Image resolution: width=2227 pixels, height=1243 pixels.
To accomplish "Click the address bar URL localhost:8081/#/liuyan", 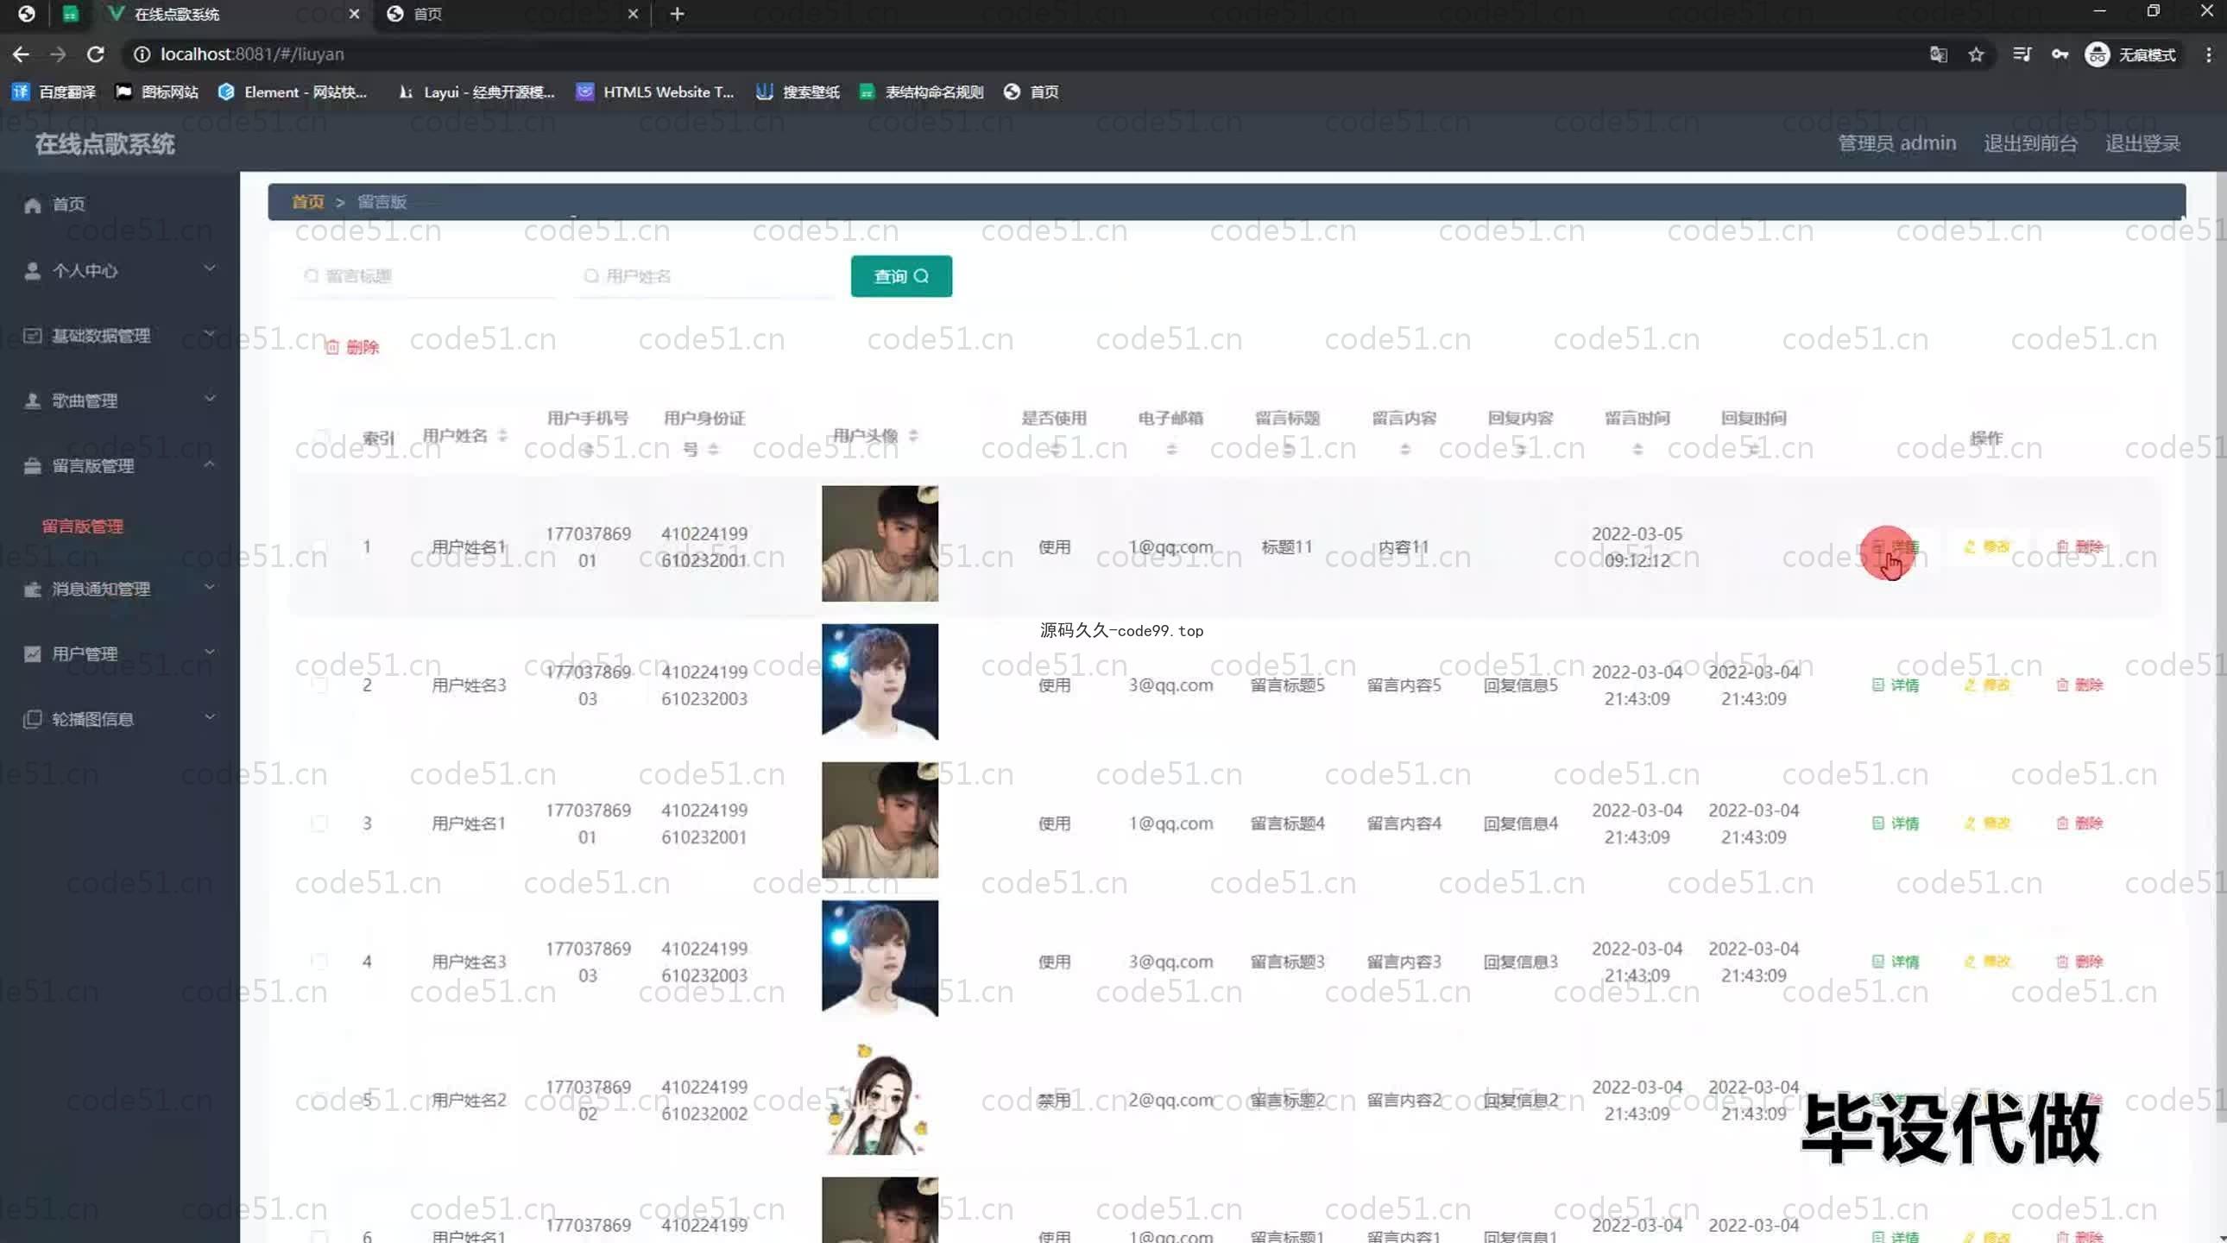I will pyautogui.click(x=251, y=54).
